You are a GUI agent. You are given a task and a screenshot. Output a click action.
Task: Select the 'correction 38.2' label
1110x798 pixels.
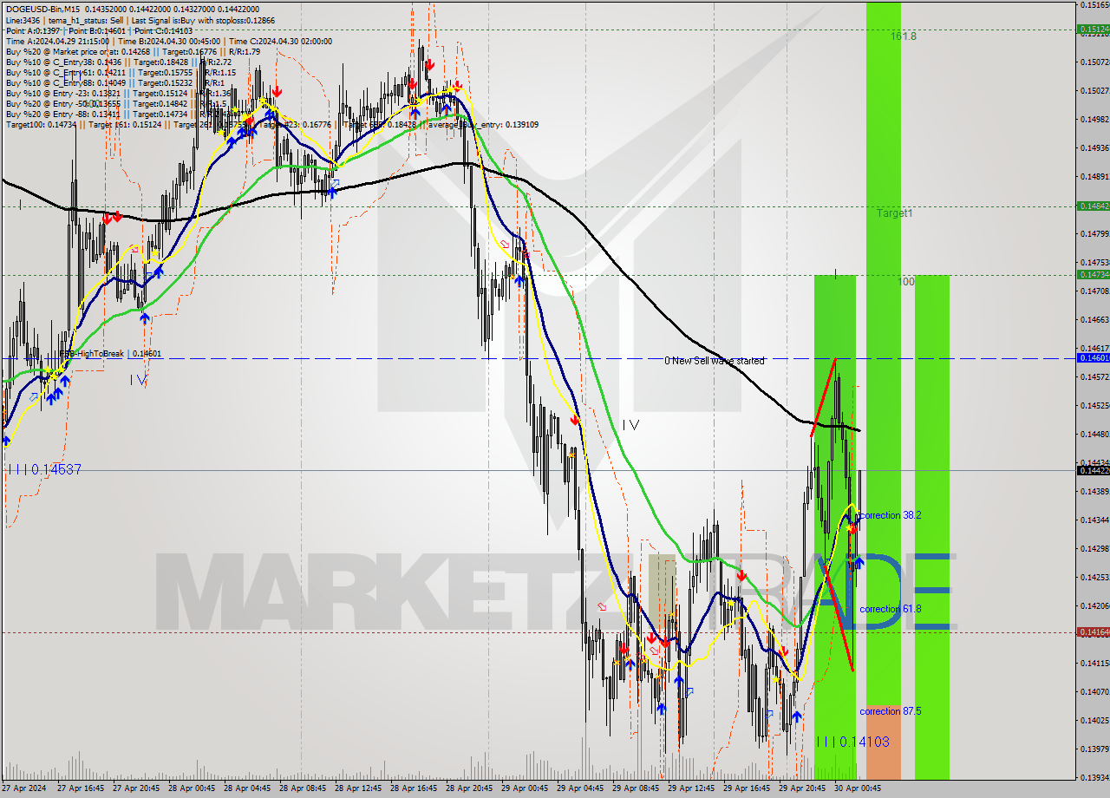coord(890,515)
